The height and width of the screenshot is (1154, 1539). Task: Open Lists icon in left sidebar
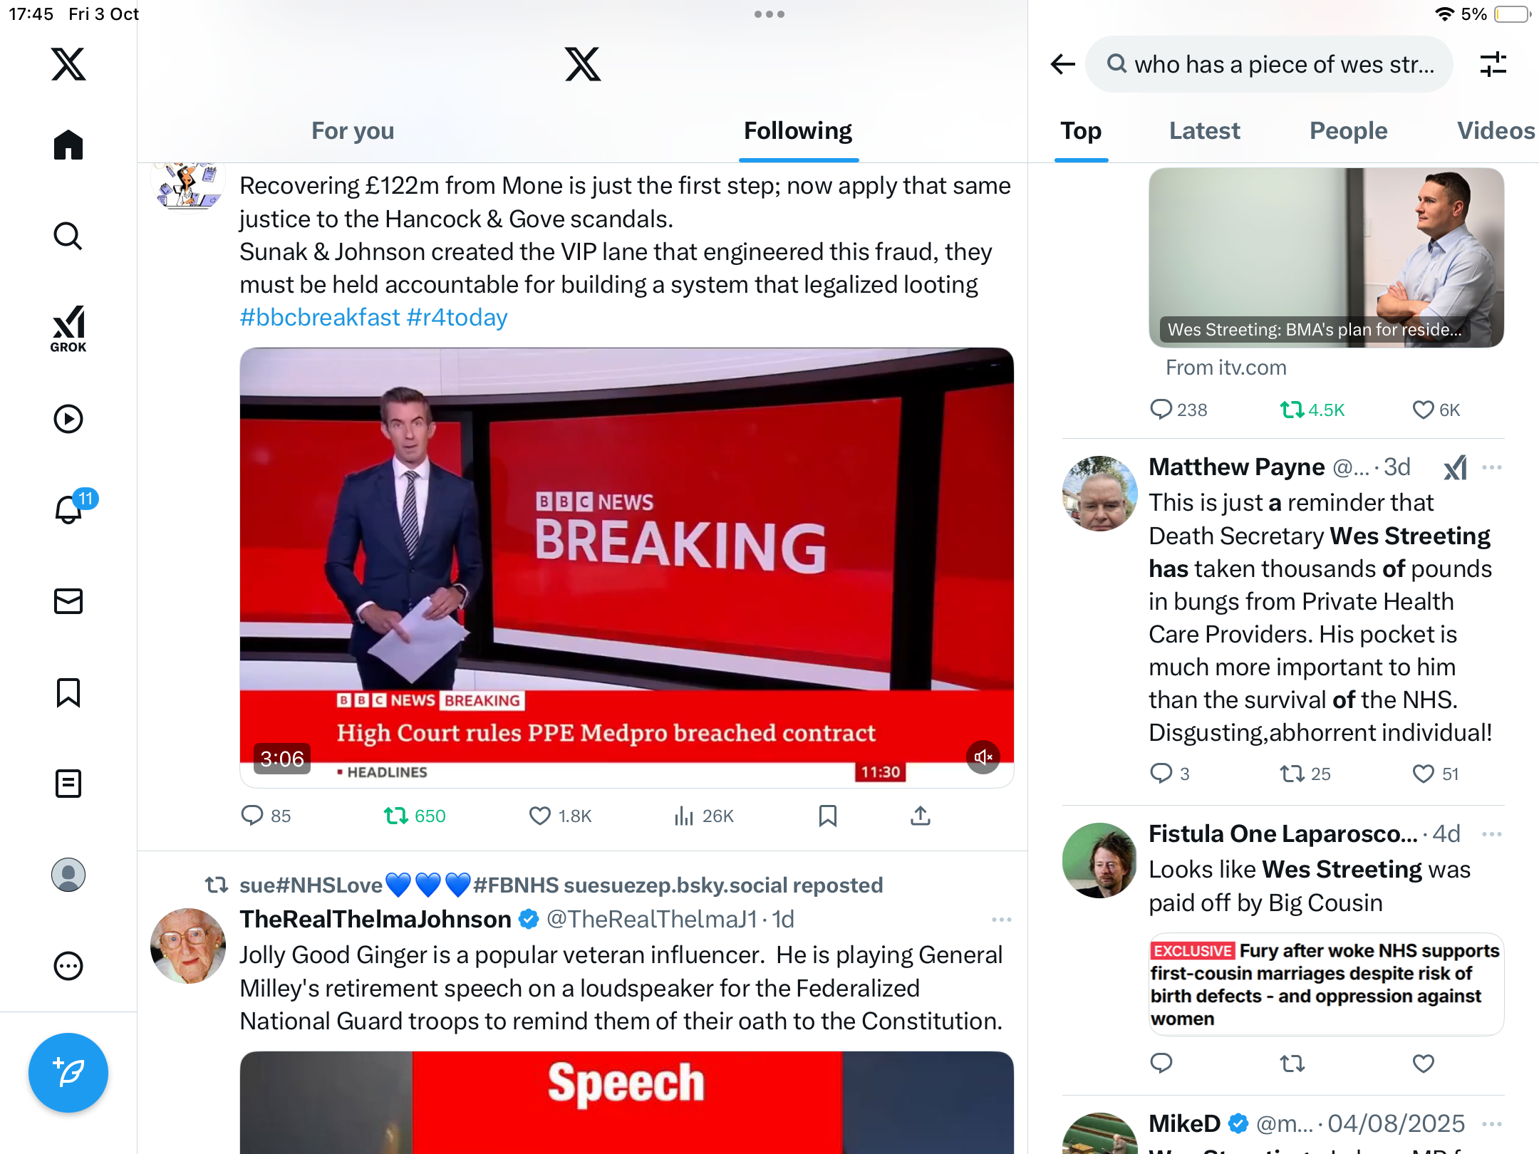(68, 784)
